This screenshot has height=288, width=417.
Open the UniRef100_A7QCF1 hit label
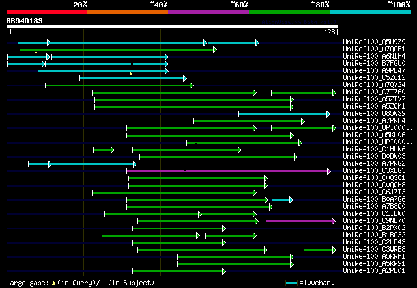coord(374,49)
